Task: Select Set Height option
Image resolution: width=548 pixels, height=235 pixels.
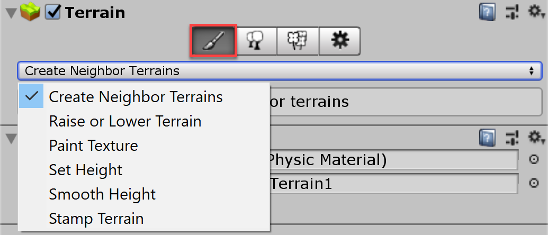Action: [x=85, y=170]
